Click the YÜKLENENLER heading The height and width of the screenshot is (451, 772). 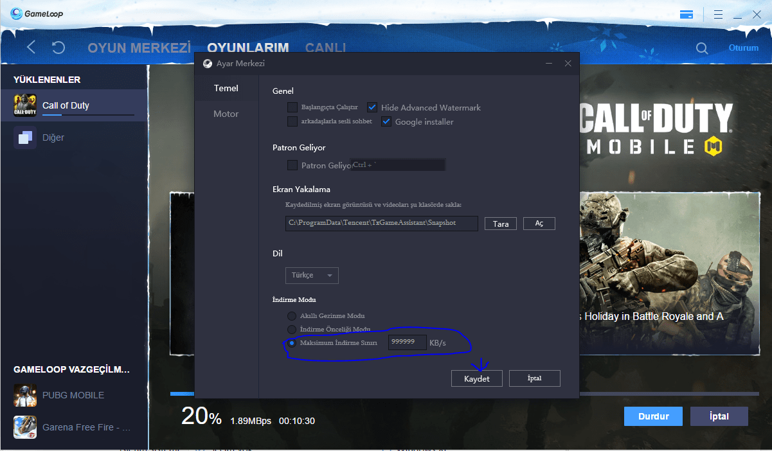(47, 80)
